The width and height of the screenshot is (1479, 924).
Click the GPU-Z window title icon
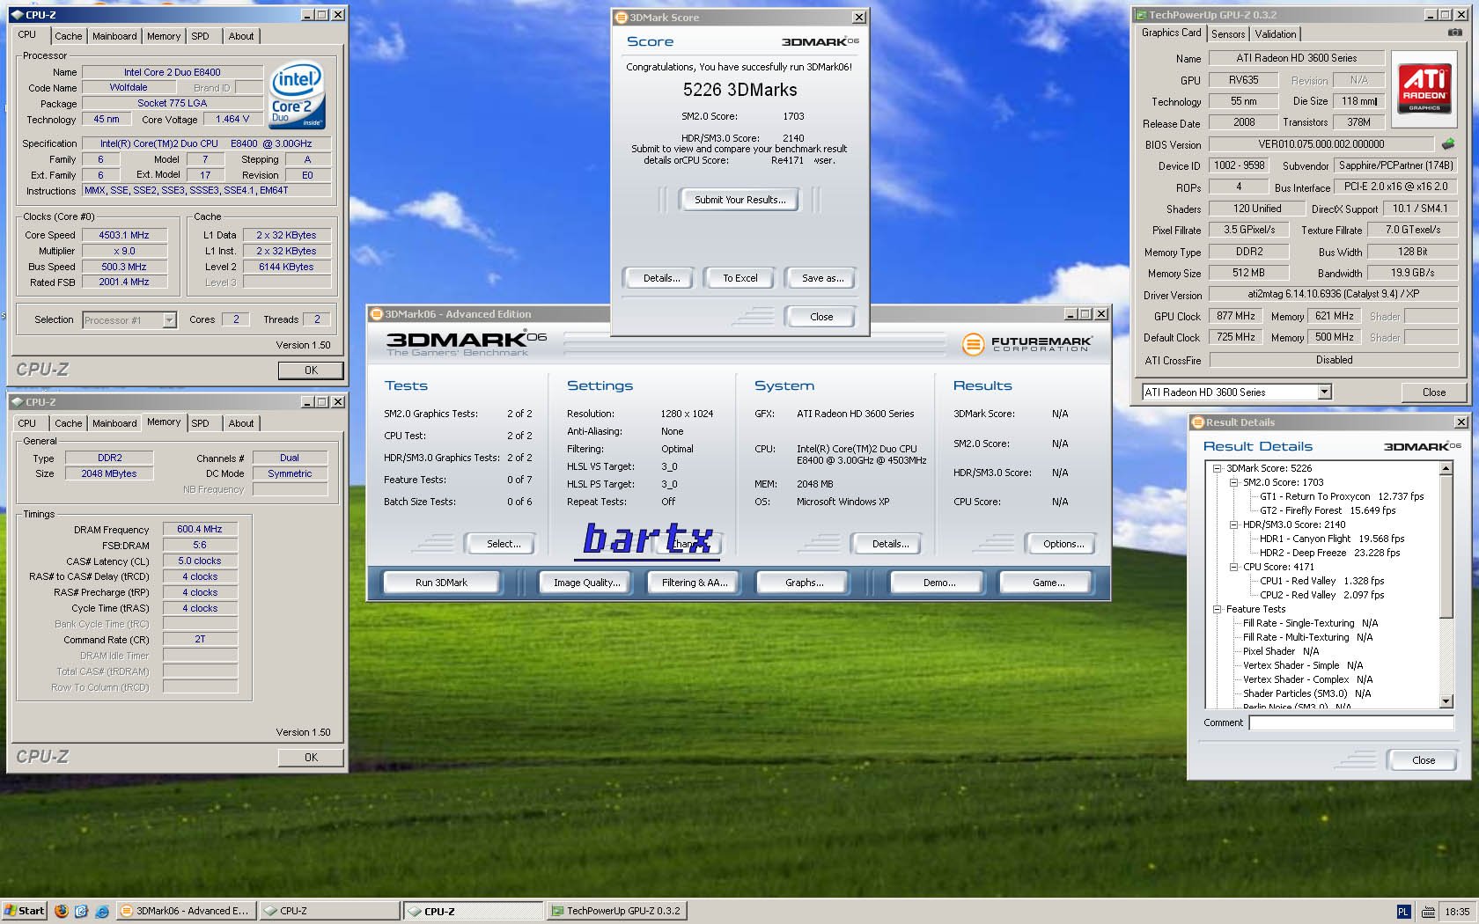click(1141, 15)
